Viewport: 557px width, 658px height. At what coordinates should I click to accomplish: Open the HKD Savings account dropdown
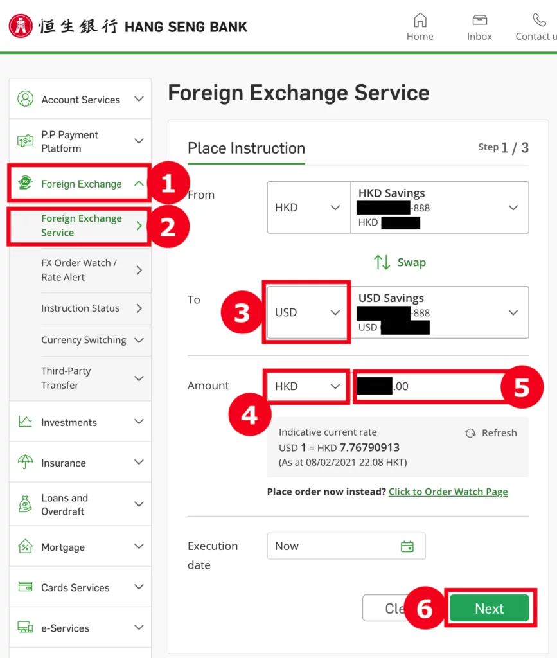[439, 208]
